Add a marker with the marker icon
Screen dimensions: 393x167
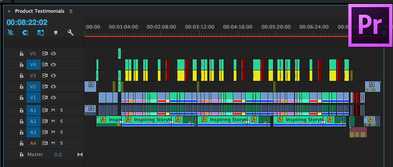point(56,33)
